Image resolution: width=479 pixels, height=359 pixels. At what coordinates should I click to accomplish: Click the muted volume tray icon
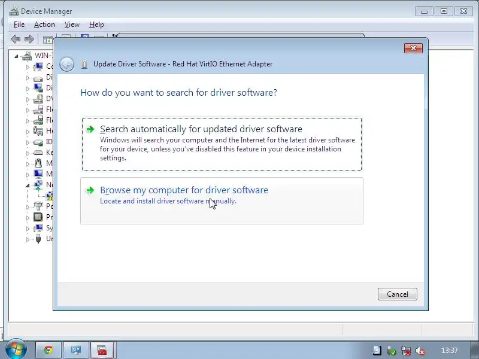[420, 351]
